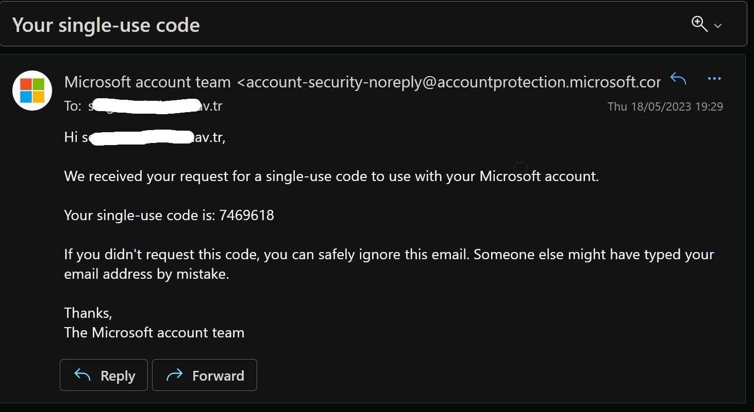Click the Thu 18/05/2023 19:29 timestamp
The image size is (754, 412).
665,106
